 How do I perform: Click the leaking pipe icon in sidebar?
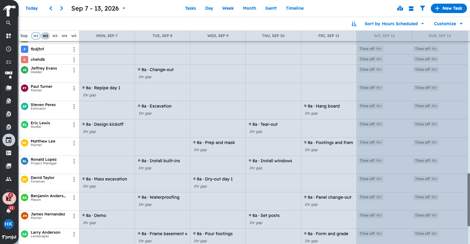tap(9, 75)
